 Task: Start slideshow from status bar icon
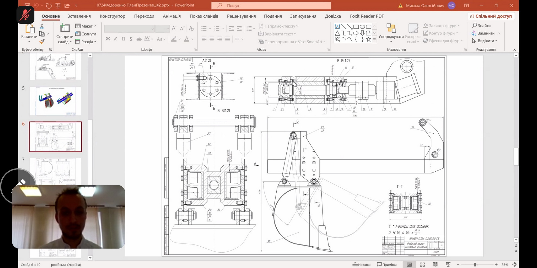point(448,264)
